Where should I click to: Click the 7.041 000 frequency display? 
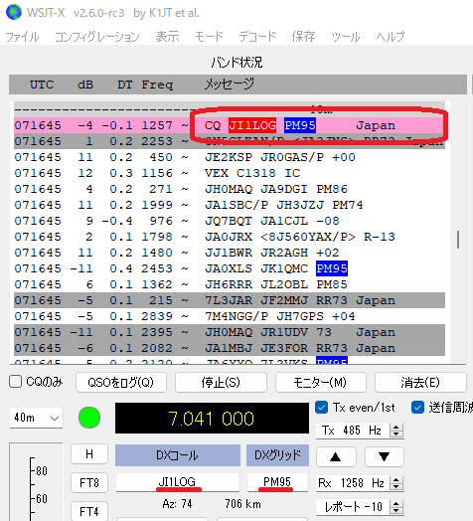coord(212,418)
